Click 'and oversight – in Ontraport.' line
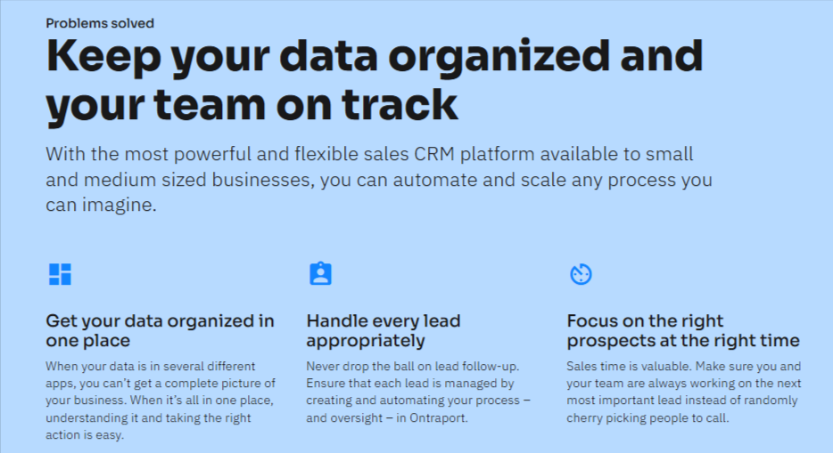 click(387, 418)
